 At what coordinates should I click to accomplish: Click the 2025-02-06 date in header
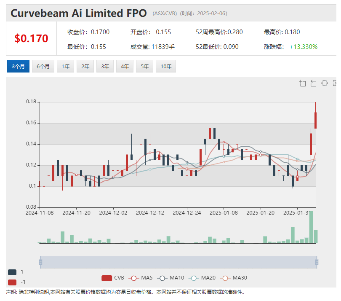pos(211,13)
